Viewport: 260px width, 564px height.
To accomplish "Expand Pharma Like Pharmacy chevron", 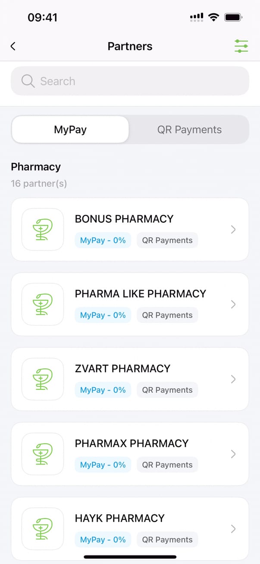I will (x=233, y=304).
